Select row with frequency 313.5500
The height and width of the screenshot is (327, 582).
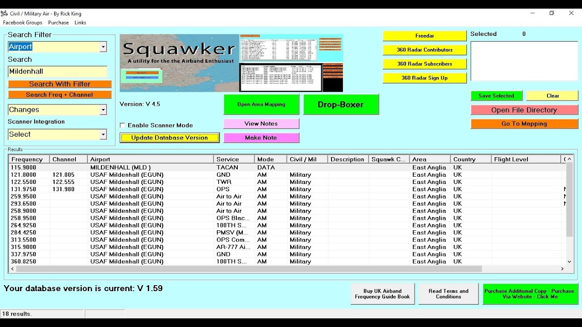tap(287, 240)
